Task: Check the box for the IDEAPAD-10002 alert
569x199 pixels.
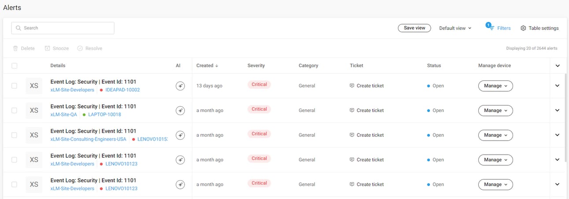Action: 15,86
